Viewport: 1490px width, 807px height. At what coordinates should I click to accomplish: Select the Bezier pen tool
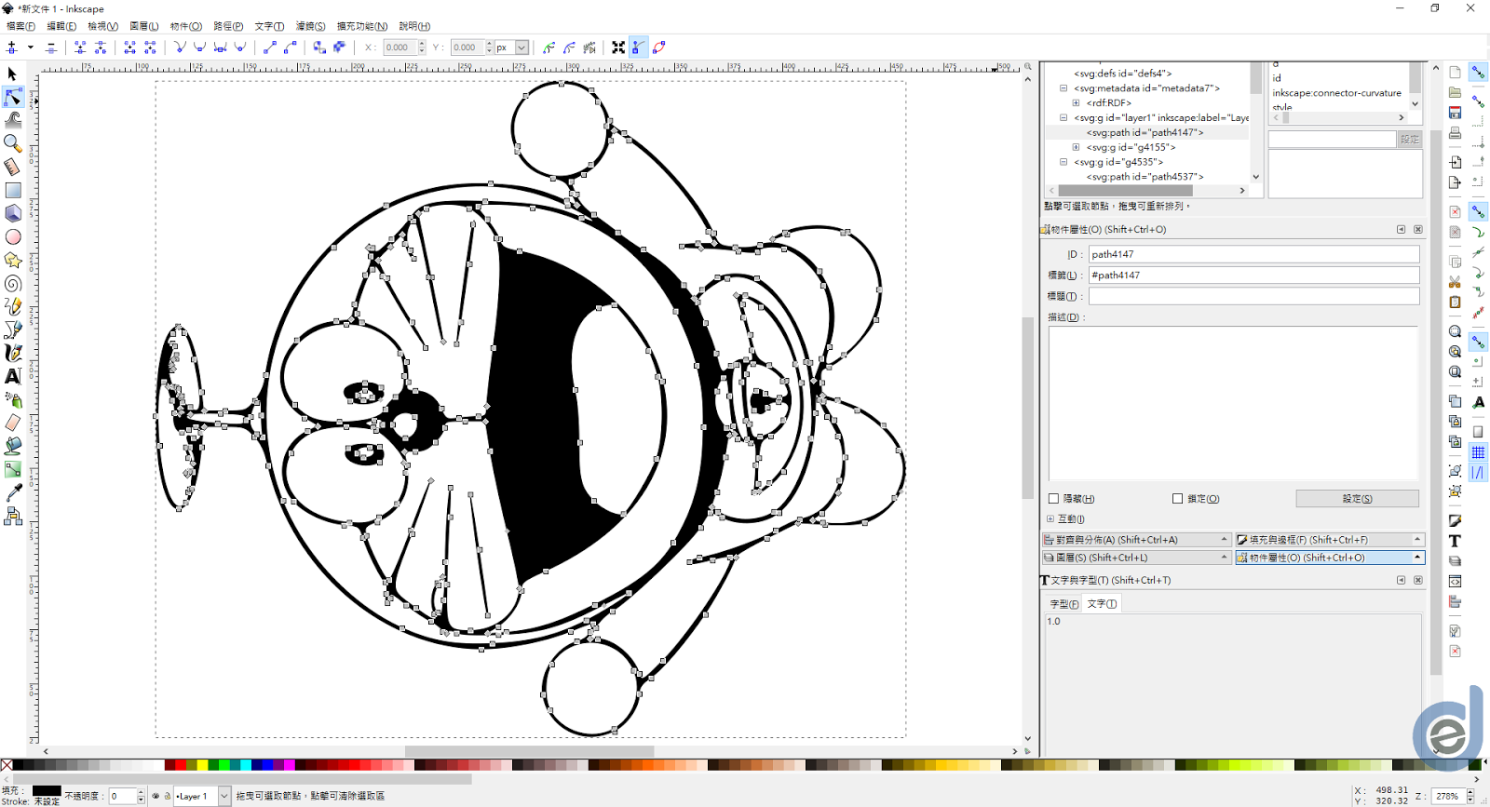point(13,330)
